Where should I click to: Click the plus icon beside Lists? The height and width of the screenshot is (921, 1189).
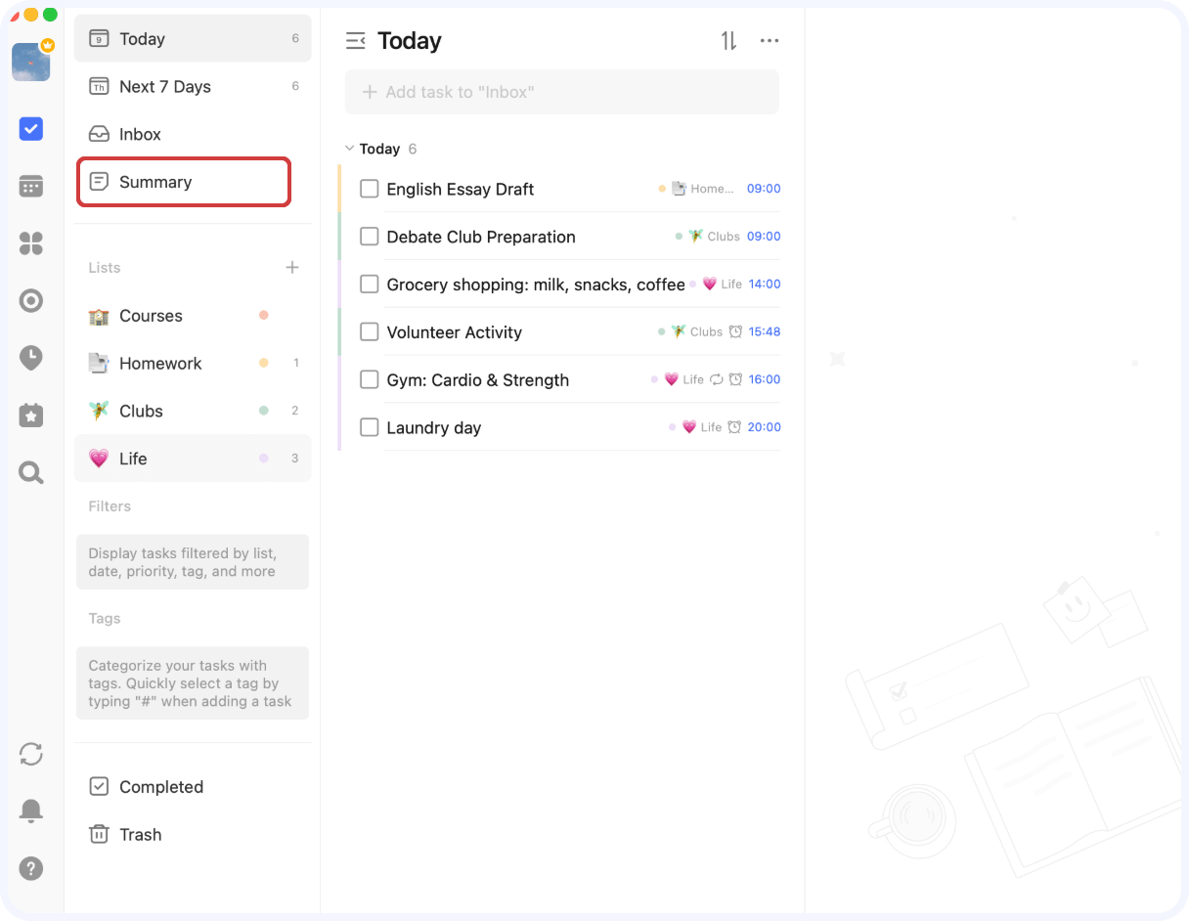(x=292, y=268)
